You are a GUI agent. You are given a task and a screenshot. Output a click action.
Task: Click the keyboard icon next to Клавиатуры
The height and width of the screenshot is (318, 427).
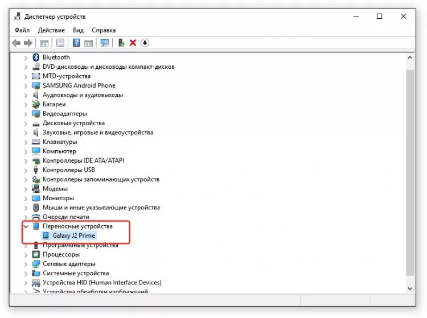point(36,142)
